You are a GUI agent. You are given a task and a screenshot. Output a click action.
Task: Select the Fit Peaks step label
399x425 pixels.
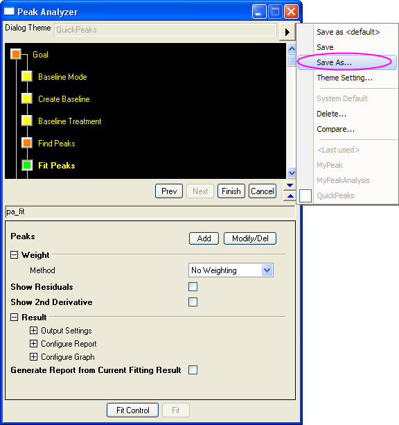tap(57, 166)
